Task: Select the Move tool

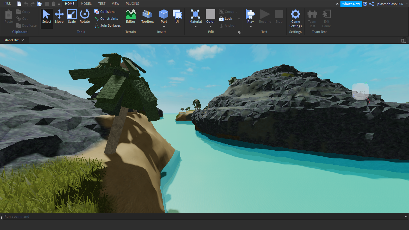Action: pos(59,16)
